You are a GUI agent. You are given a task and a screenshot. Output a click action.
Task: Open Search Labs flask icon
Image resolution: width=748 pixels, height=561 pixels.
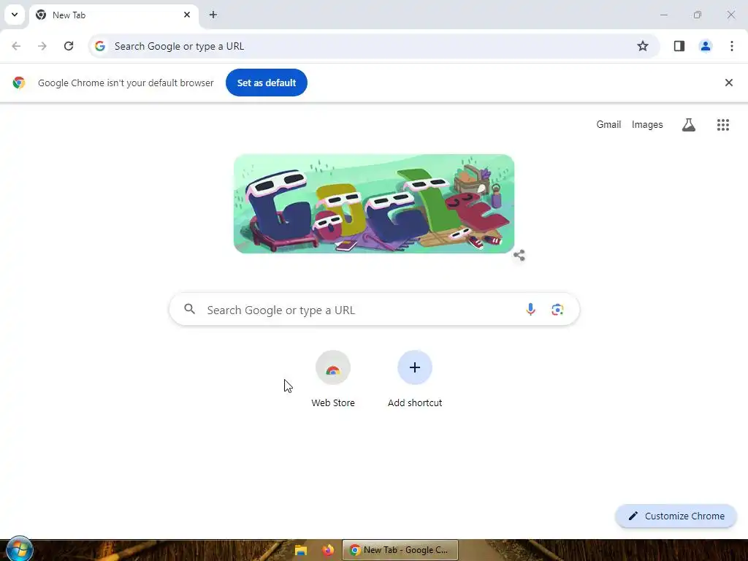pyautogui.click(x=688, y=124)
